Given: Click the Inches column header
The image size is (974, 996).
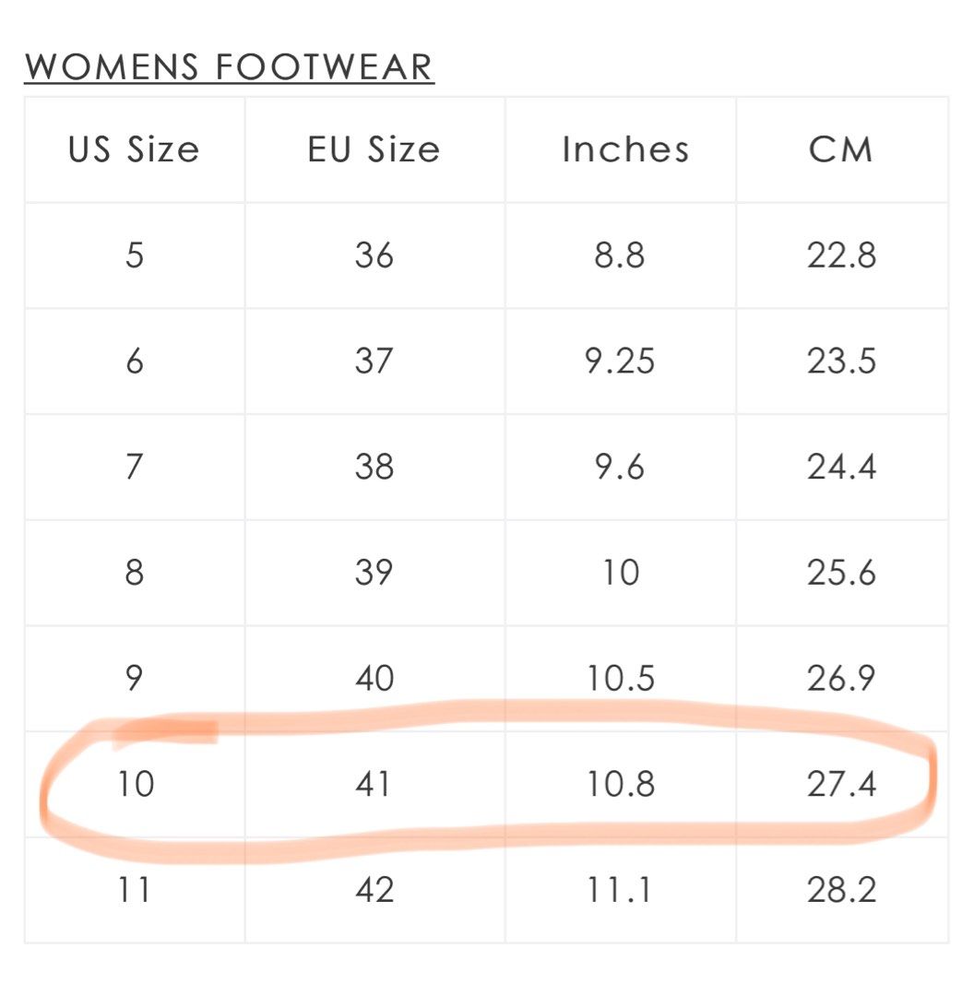Looking at the screenshot, I should pyautogui.click(x=625, y=149).
